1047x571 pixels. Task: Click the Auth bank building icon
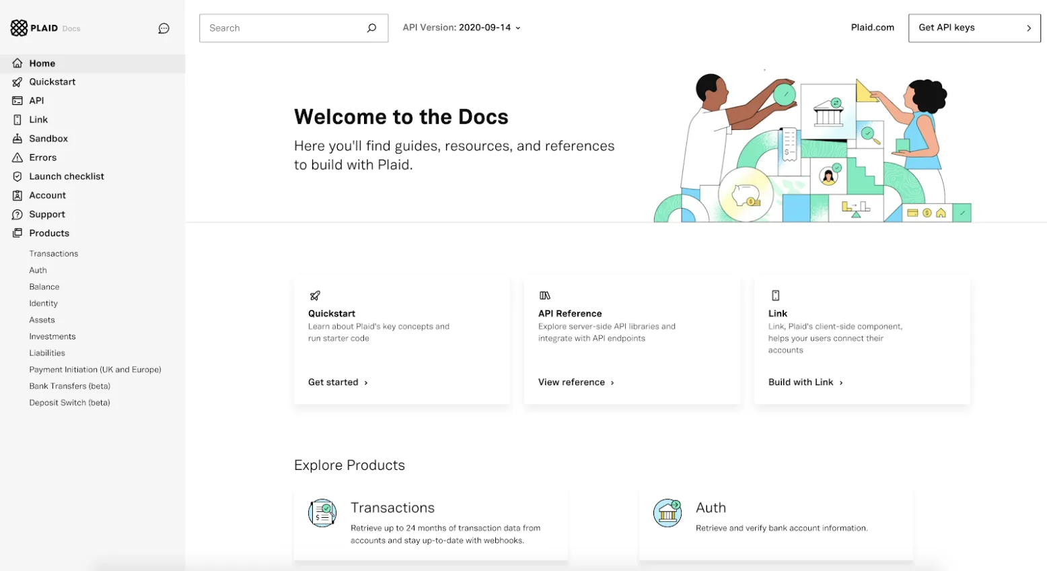pyautogui.click(x=667, y=513)
